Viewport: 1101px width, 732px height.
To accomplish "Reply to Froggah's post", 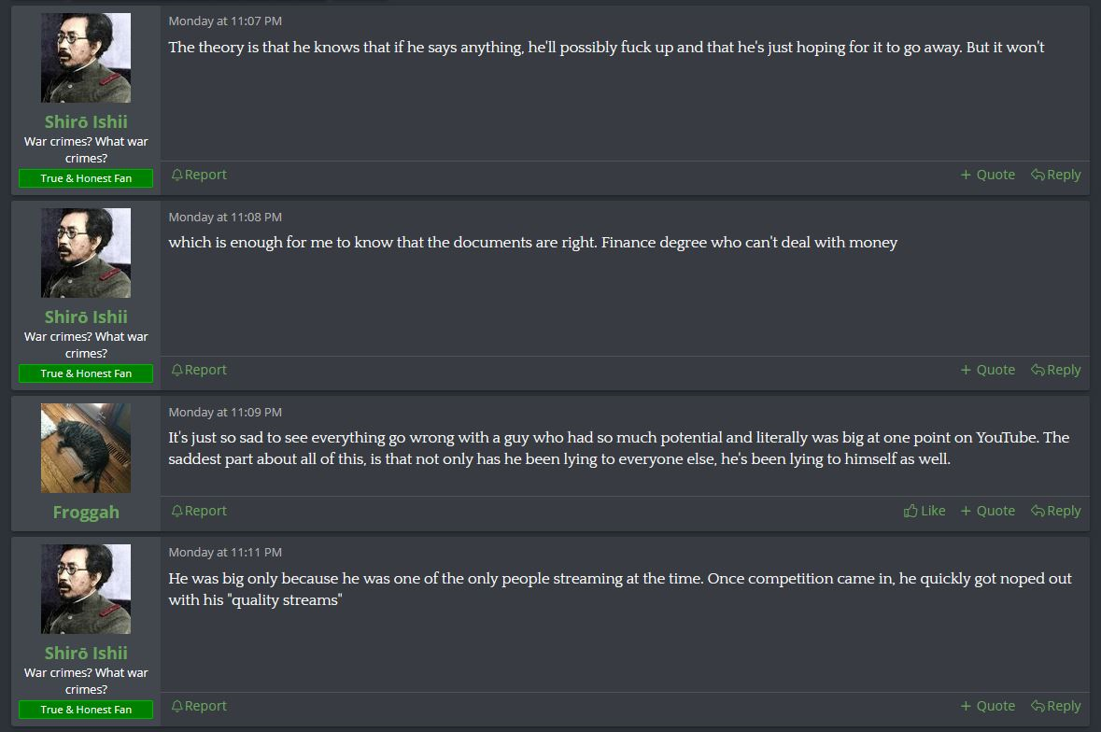I will point(1055,511).
